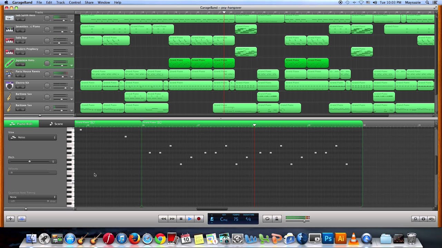Click the Japanese Koto instrument icon

9,63
